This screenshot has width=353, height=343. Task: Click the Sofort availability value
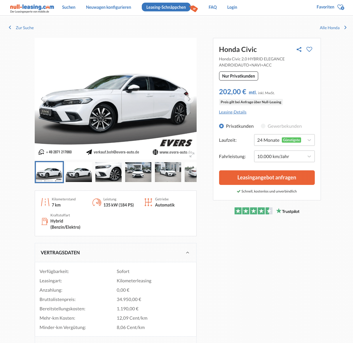coord(123,271)
